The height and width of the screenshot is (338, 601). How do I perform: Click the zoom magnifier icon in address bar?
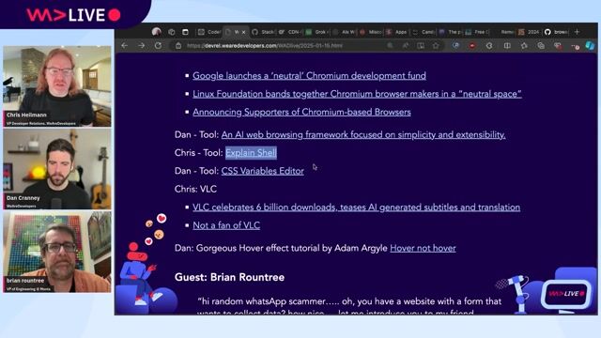click(x=390, y=46)
